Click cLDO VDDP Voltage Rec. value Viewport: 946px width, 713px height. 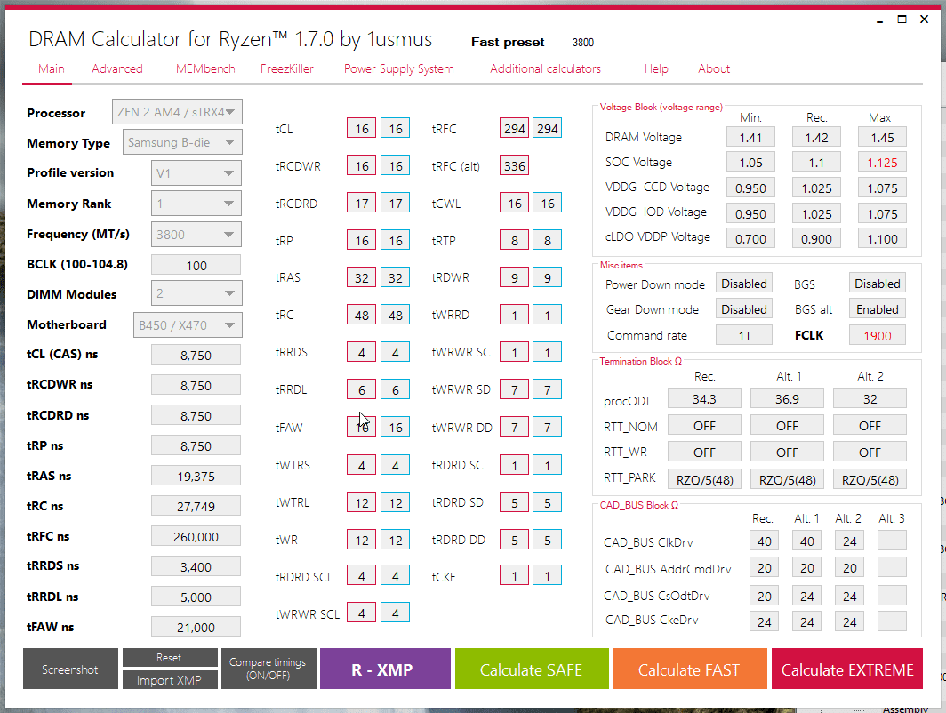click(x=816, y=239)
